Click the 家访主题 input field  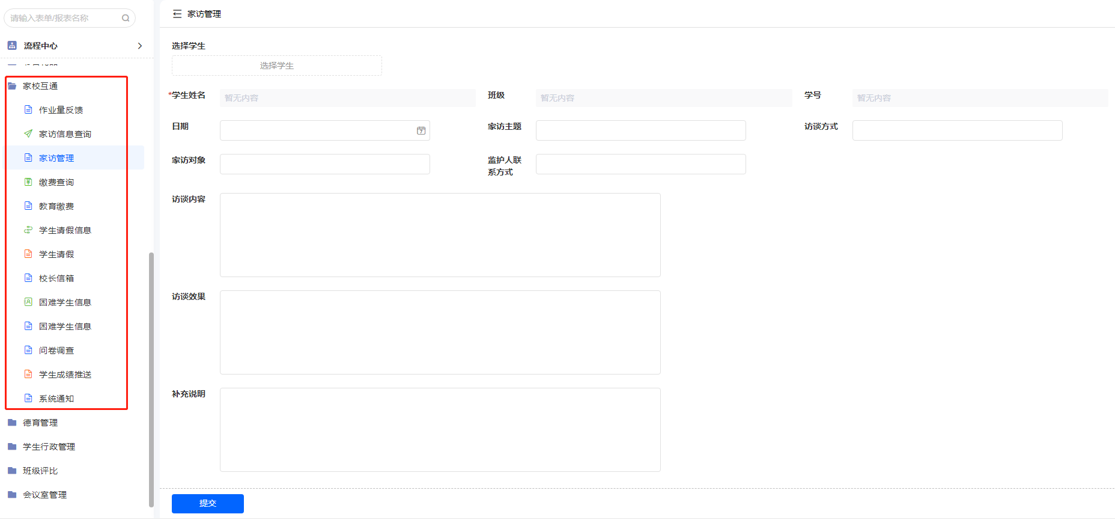point(641,130)
